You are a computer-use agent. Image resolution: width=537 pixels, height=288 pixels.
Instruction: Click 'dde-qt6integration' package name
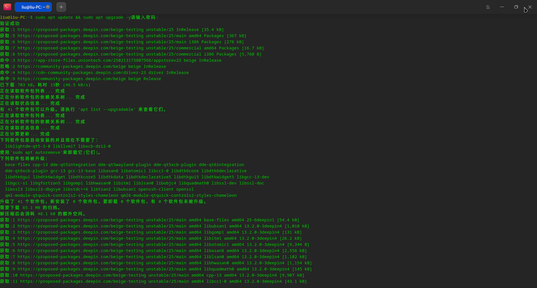[222, 165]
